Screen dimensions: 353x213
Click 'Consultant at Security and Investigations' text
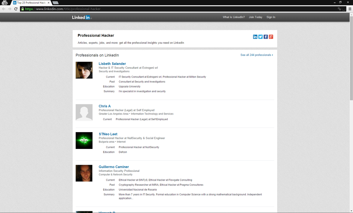(142, 82)
